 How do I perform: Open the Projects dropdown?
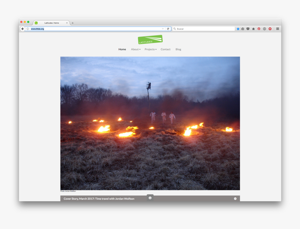[x=150, y=49]
